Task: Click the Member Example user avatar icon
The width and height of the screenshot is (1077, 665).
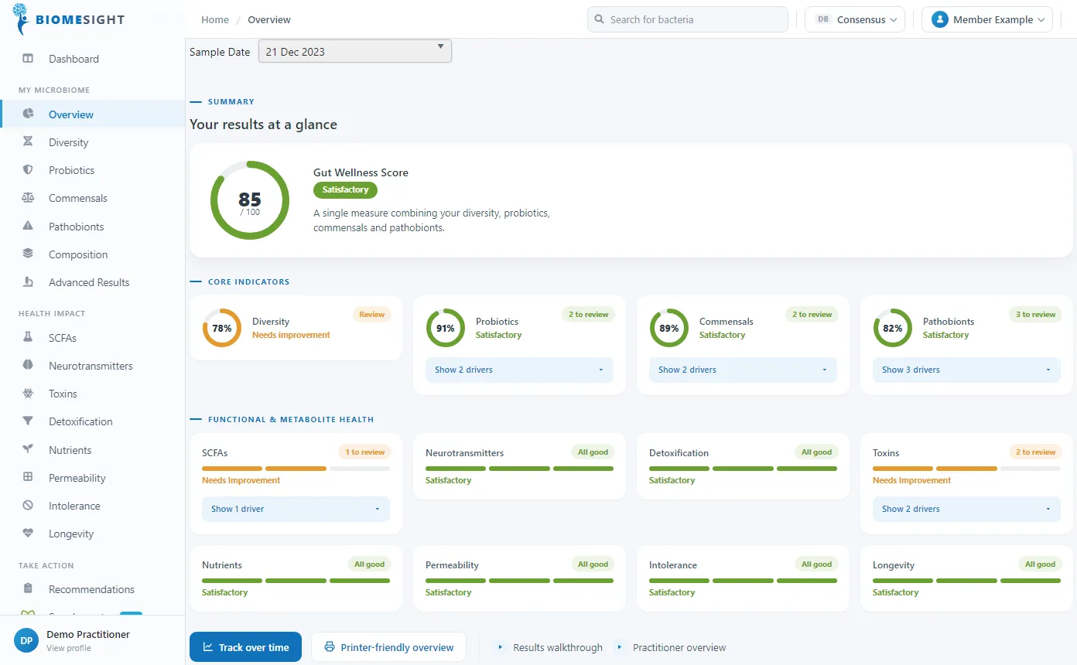Action: pos(940,19)
